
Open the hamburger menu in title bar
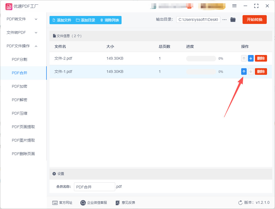[x=234, y=6]
